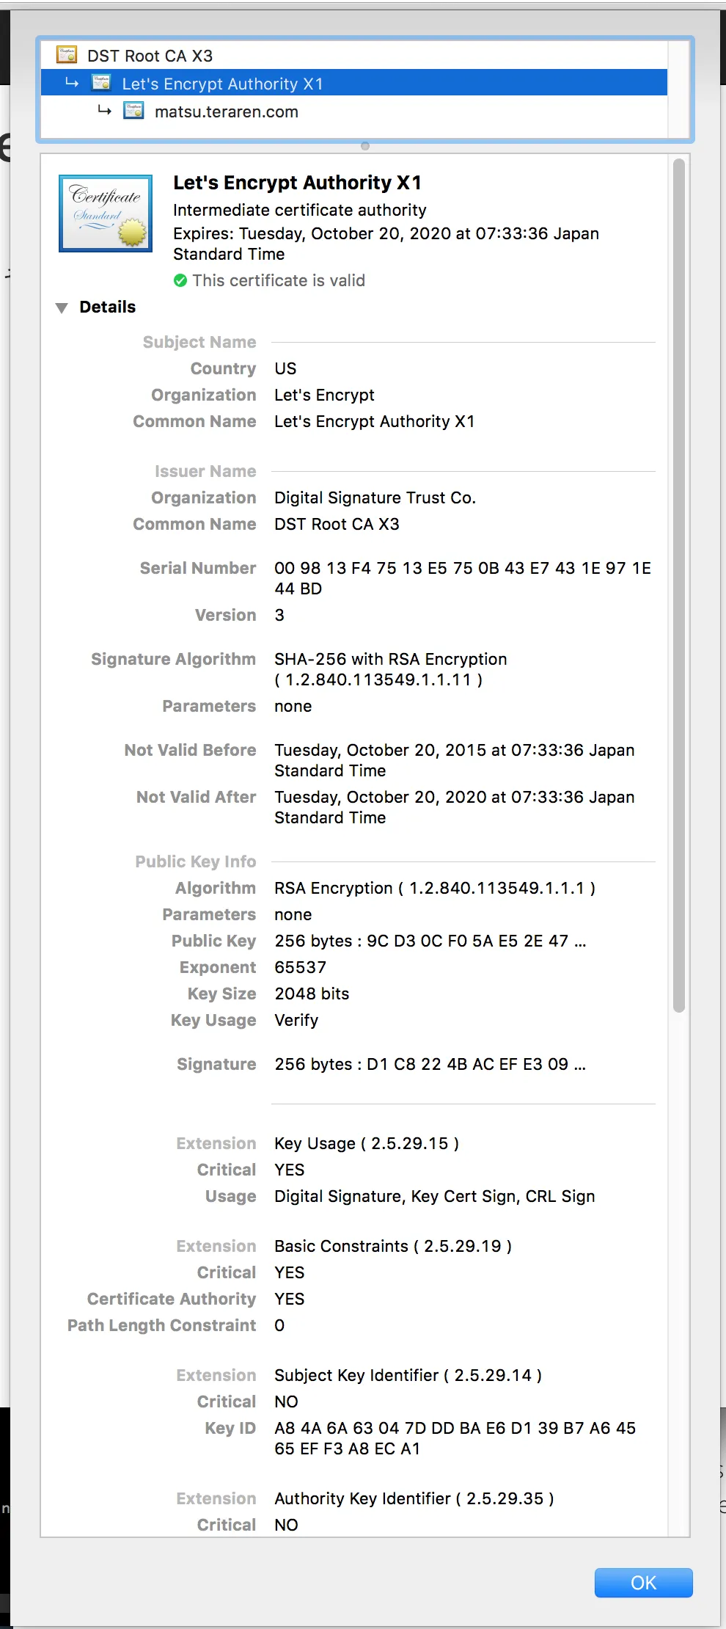Click the Let's Encrypt Authority X1 title
The height and width of the screenshot is (1629, 726).
297,182
